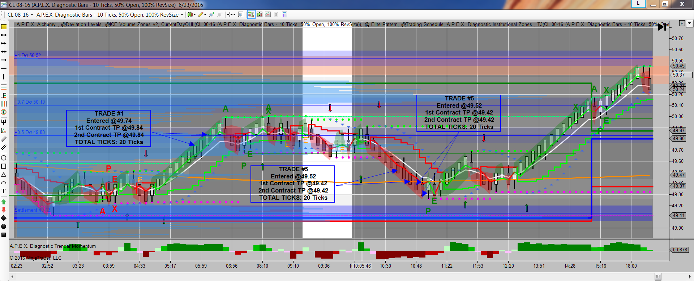Click the TRADE #1 annotation text box

[x=109, y=128]
